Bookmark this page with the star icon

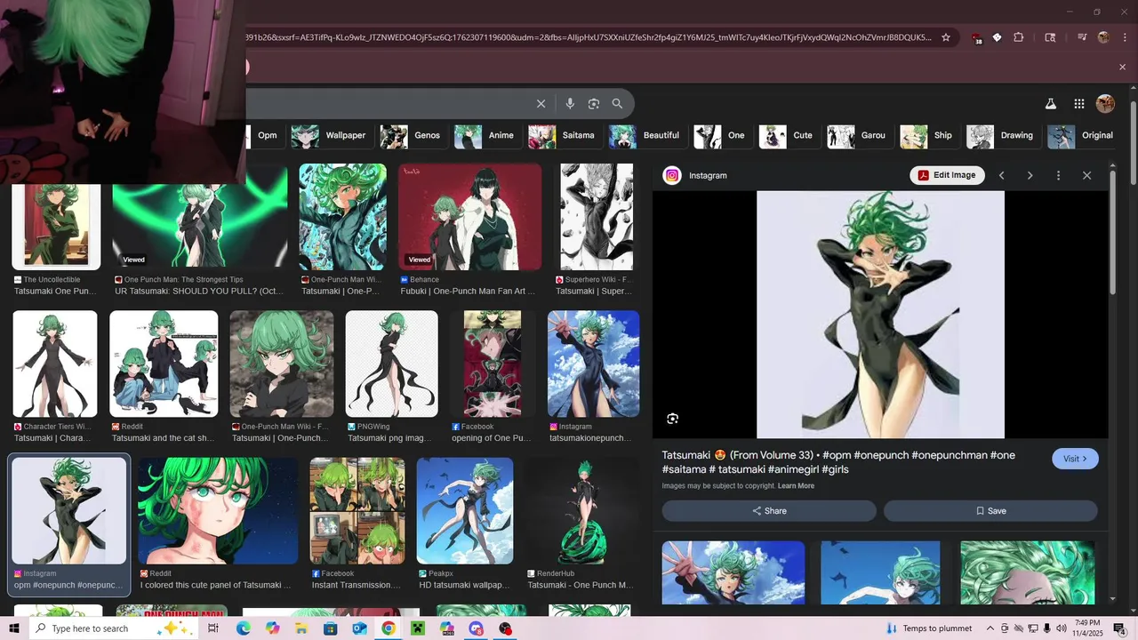tap(946, 37)
